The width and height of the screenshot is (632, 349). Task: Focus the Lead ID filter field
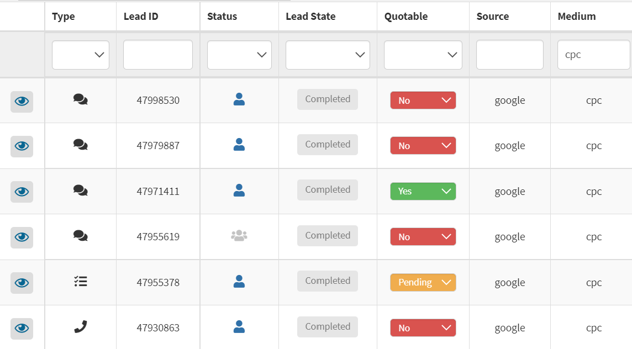click(x=158, y=55)
